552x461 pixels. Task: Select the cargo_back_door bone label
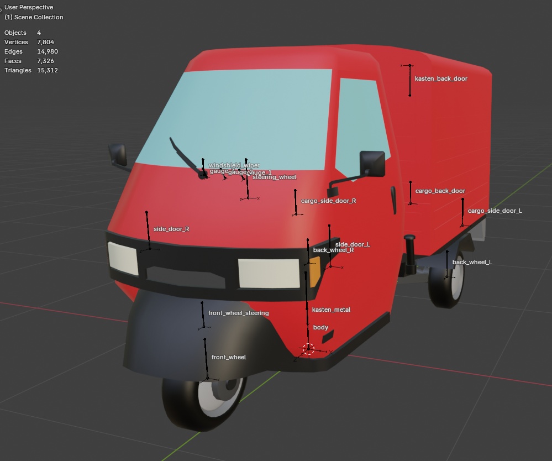click(x=440, y=191)
